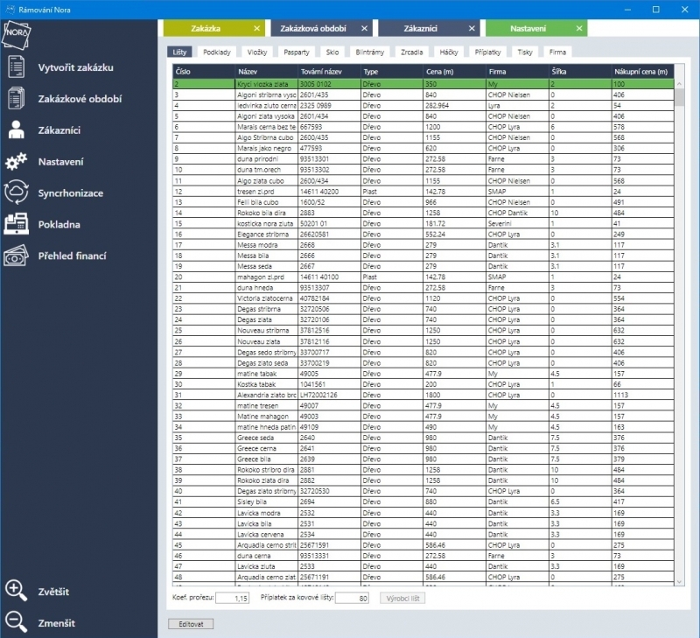Open the Nastavení gears icon
Image resolution: width=700 pixels, height=638 pixels.
(16, 162)
